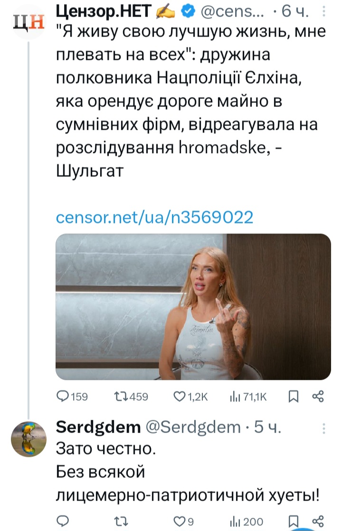Screen dimensions: 342x531
Task: Share the Цензор.НЕТ tweet
Action: tap(318, 396)
